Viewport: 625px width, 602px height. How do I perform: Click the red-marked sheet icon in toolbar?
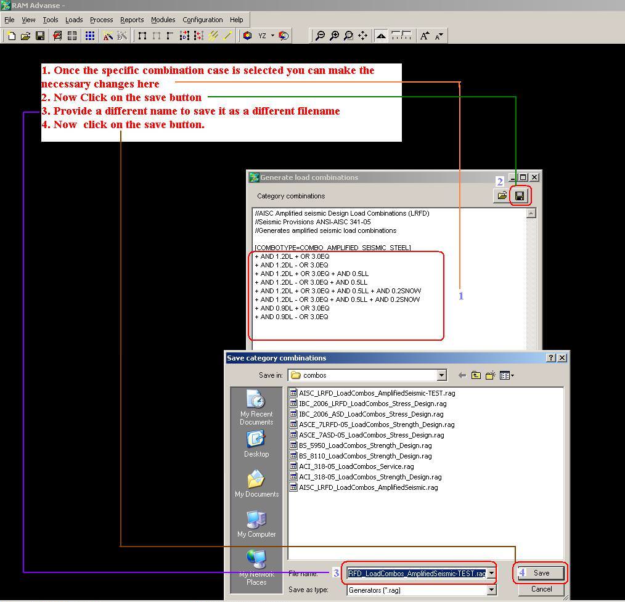57,36
